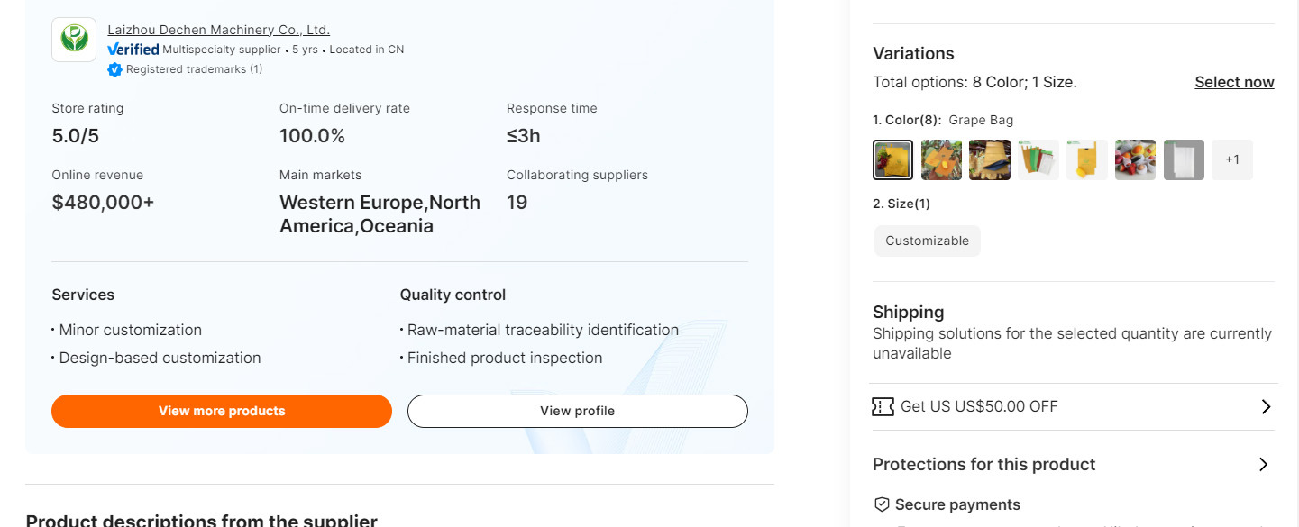The height and width of the screenshot is (527, 1299).
Task: Select the multicolor green and orange bags swatch
Action: coord(1038,160)
